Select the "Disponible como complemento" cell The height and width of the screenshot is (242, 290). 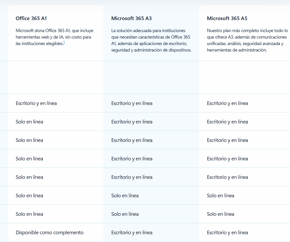50,232
